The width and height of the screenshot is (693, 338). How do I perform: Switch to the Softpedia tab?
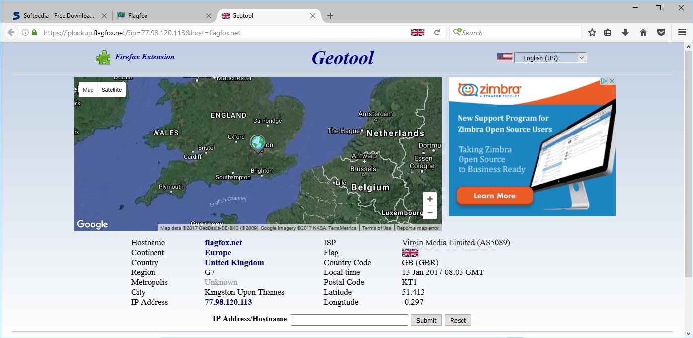(59, 16)
